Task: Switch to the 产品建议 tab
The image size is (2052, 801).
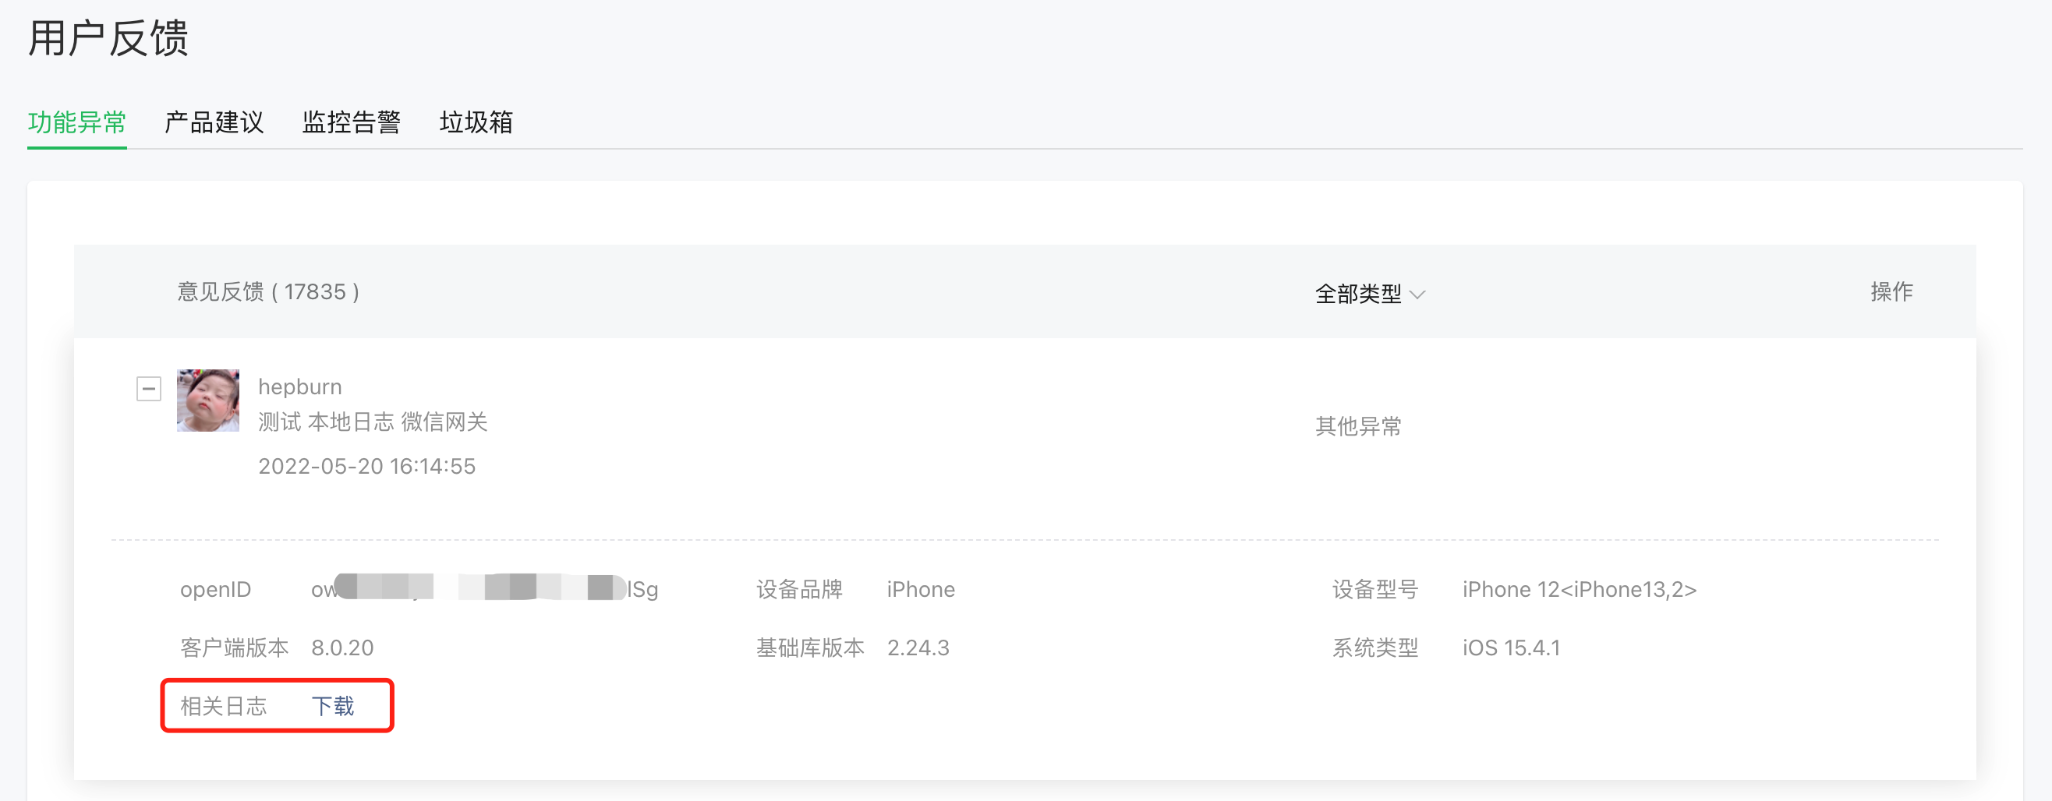Action: pyautogui.click(x=214, y=122)
